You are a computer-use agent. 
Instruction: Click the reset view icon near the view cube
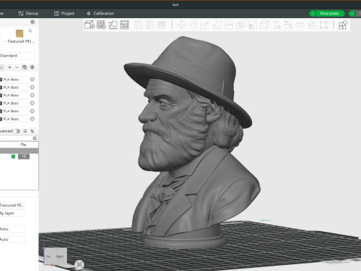point(80,264)
